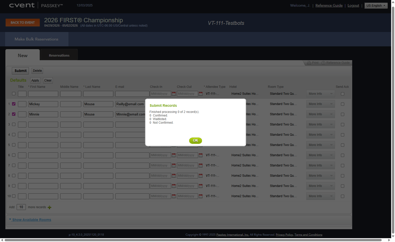Click Mickey's first name field
The height and width of the screenshot is (242, 395).
43,104
